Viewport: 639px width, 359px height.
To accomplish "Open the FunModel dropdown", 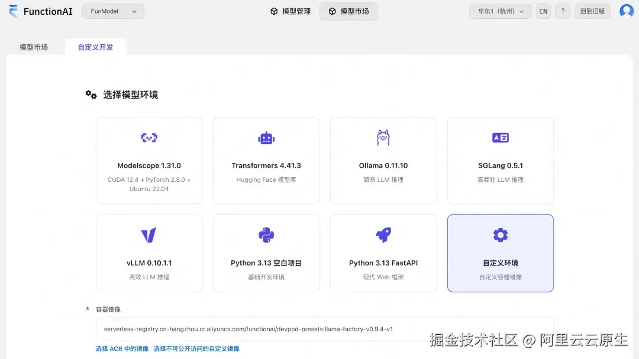I will [113, 11].
